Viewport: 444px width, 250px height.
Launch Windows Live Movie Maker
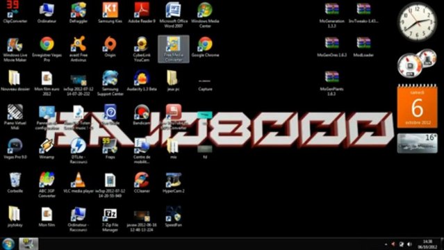tap(15, 49)
